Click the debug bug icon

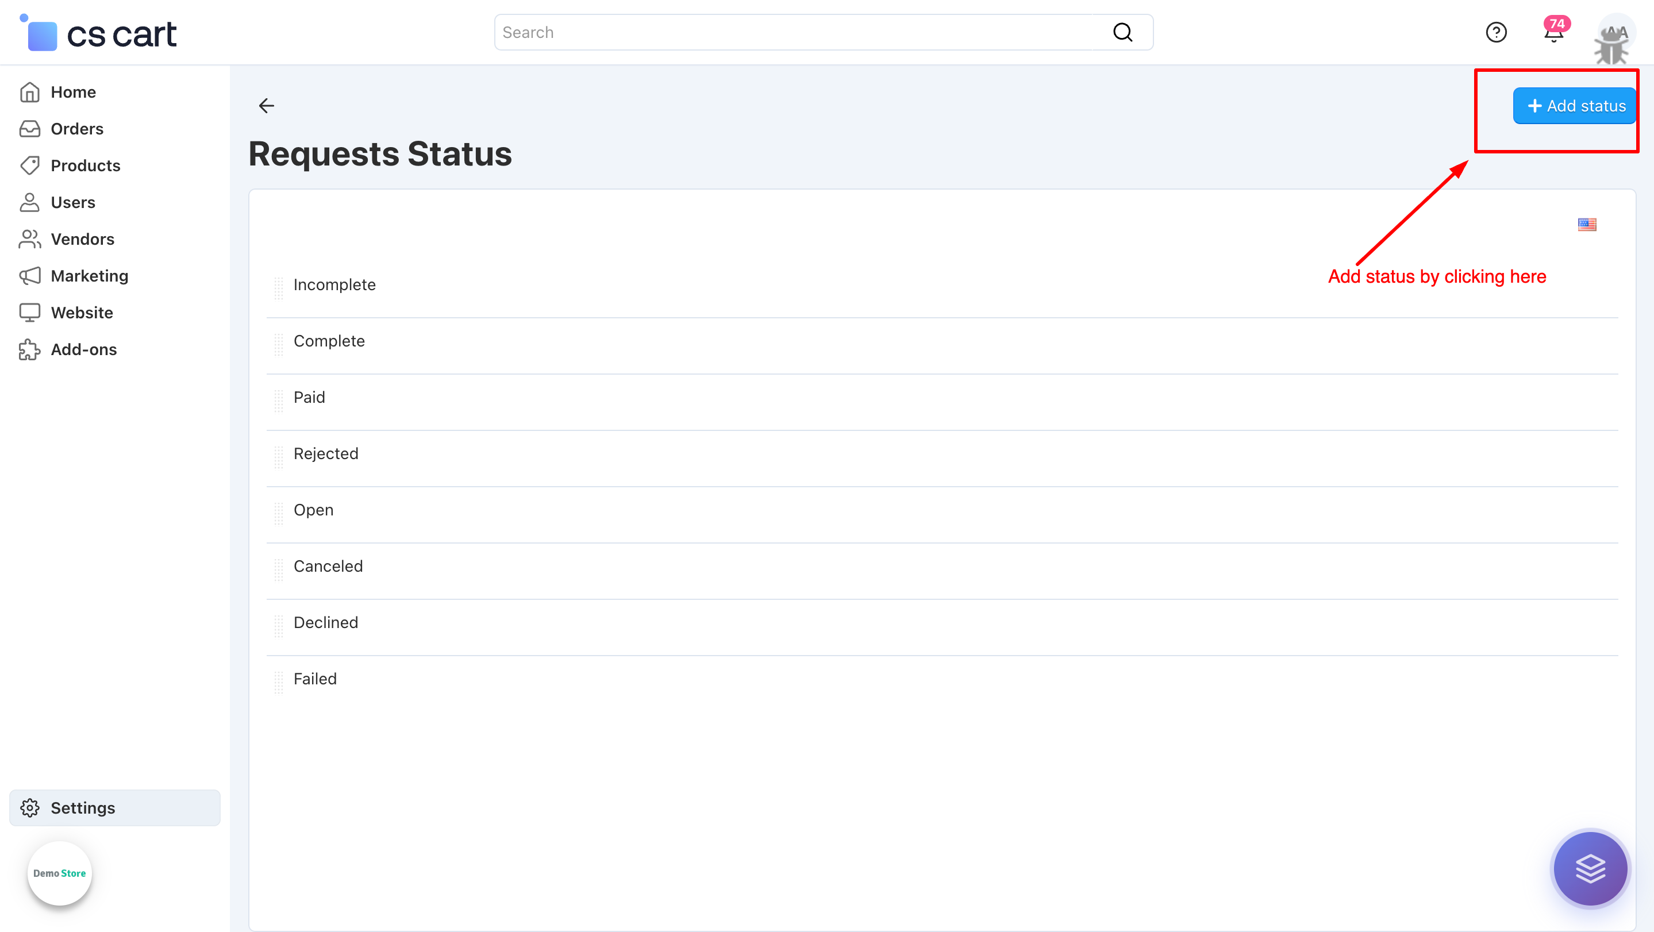[x=1611, y=48]
